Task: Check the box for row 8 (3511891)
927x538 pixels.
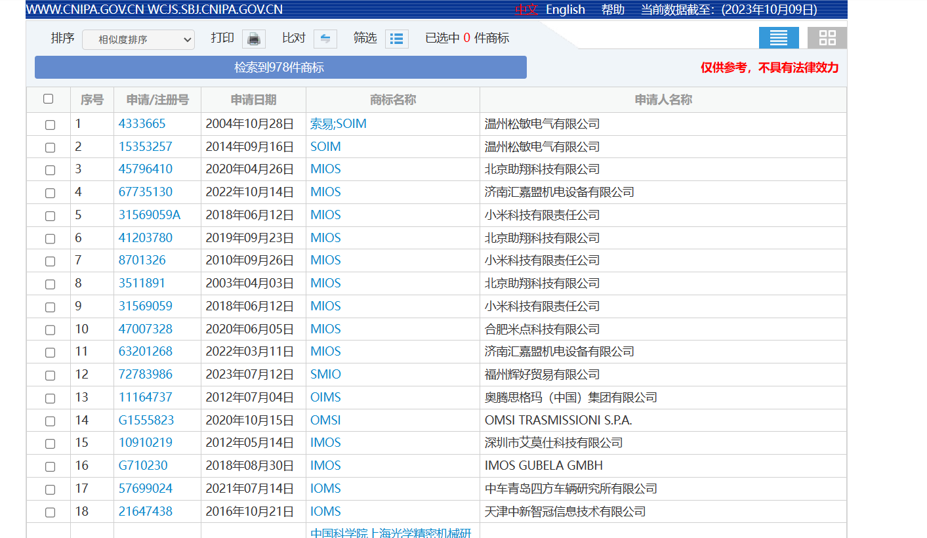Action: coord(50,284)
